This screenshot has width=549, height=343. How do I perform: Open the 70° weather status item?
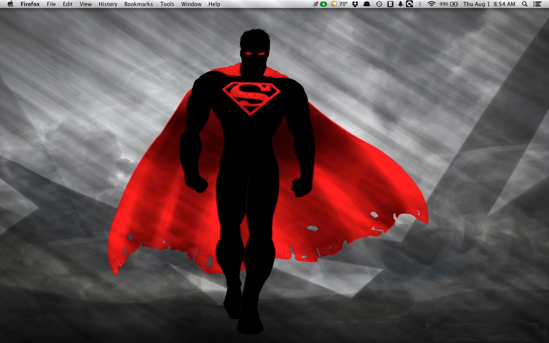click(x=339, y=4)
